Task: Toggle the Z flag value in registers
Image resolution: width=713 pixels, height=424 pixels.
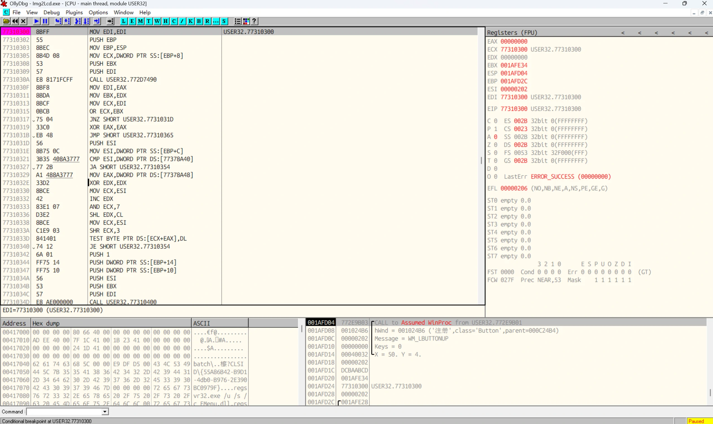Action: [496, 145]
